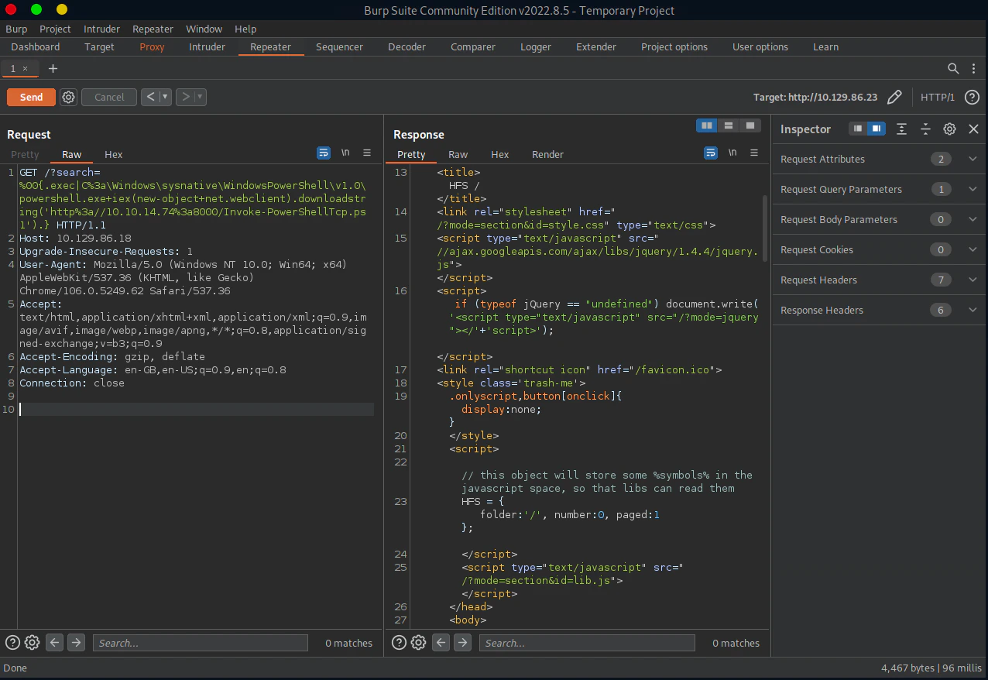Toggle non-printable characters in Response panel
The image size is (988, 680).
pyautogui.click(x=732, y=153)
